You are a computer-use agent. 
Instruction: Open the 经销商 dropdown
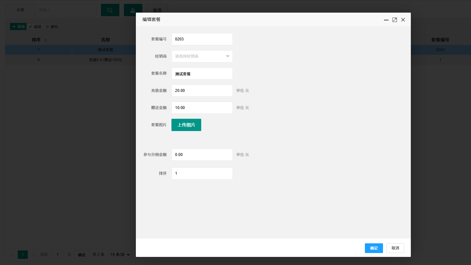click(202, 56)
